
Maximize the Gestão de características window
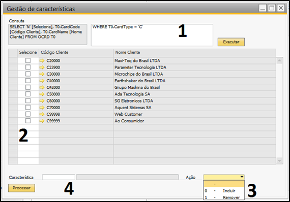pyautogui.click(x=272, y=8)
